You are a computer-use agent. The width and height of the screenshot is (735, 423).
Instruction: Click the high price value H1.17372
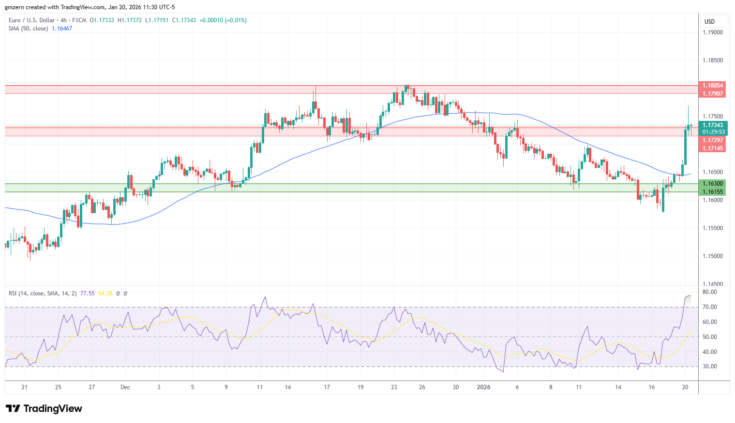point(130,20)
